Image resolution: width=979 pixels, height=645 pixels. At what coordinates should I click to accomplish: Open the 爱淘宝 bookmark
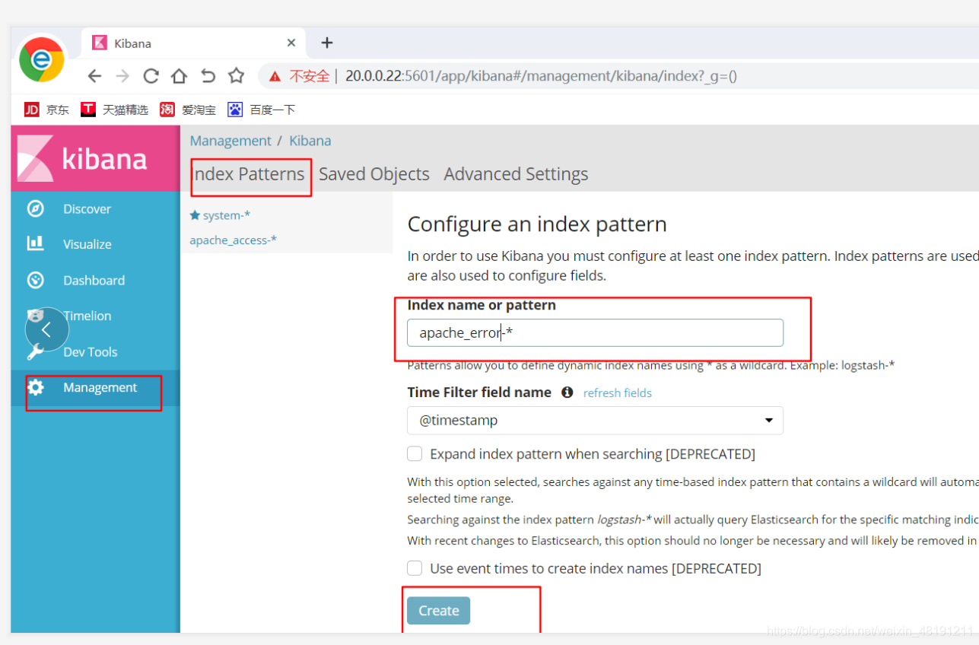point(188,110)
